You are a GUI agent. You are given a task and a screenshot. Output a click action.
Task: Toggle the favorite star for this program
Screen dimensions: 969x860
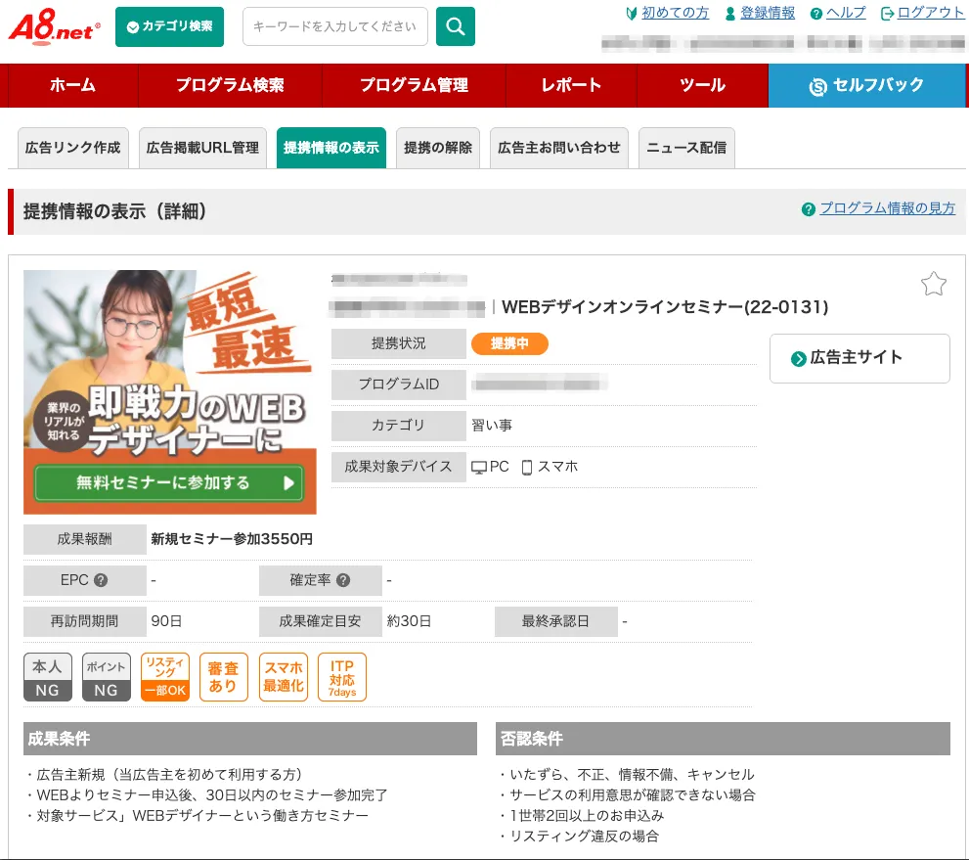tap(934, 284)
